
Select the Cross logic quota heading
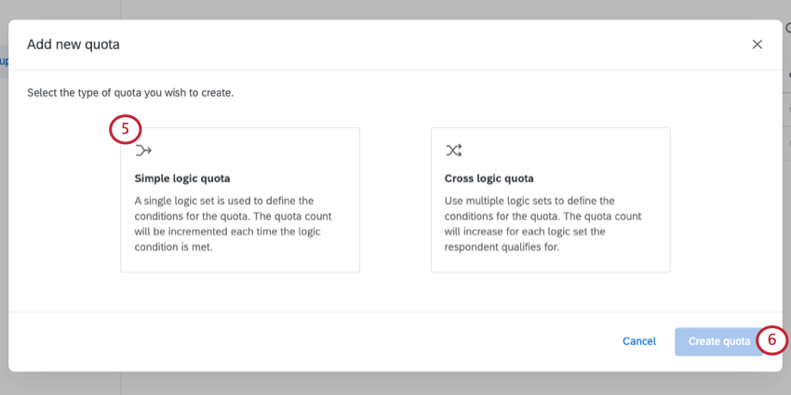[489, 178]
